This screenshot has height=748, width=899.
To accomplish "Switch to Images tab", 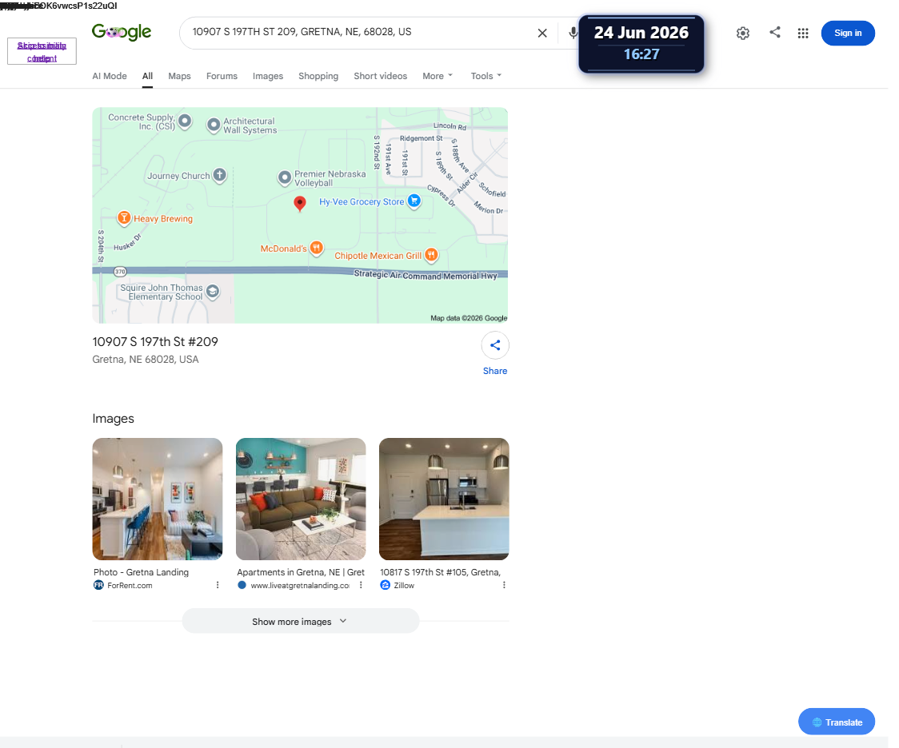I will click(268, 76).
